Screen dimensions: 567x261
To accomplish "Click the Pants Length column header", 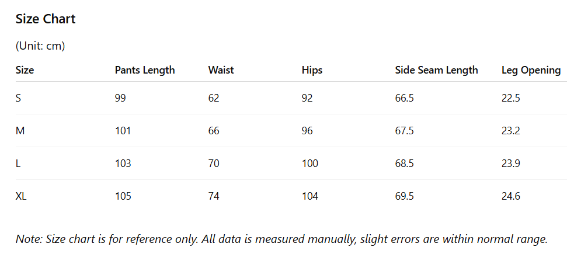I will pyautogui.click(x=145, y=70).
